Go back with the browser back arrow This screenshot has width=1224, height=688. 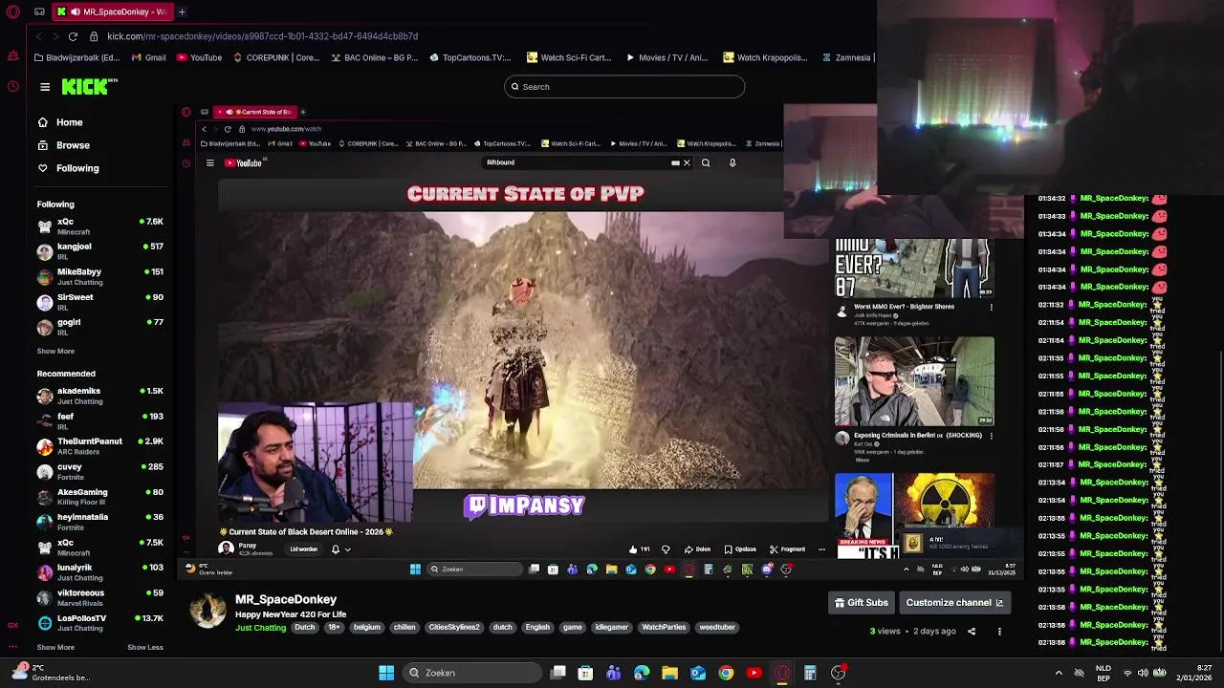pyautogui.click(x=38, y=36)
